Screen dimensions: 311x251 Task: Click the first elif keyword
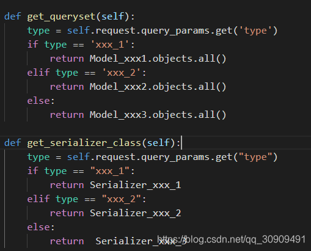(38, 73)
